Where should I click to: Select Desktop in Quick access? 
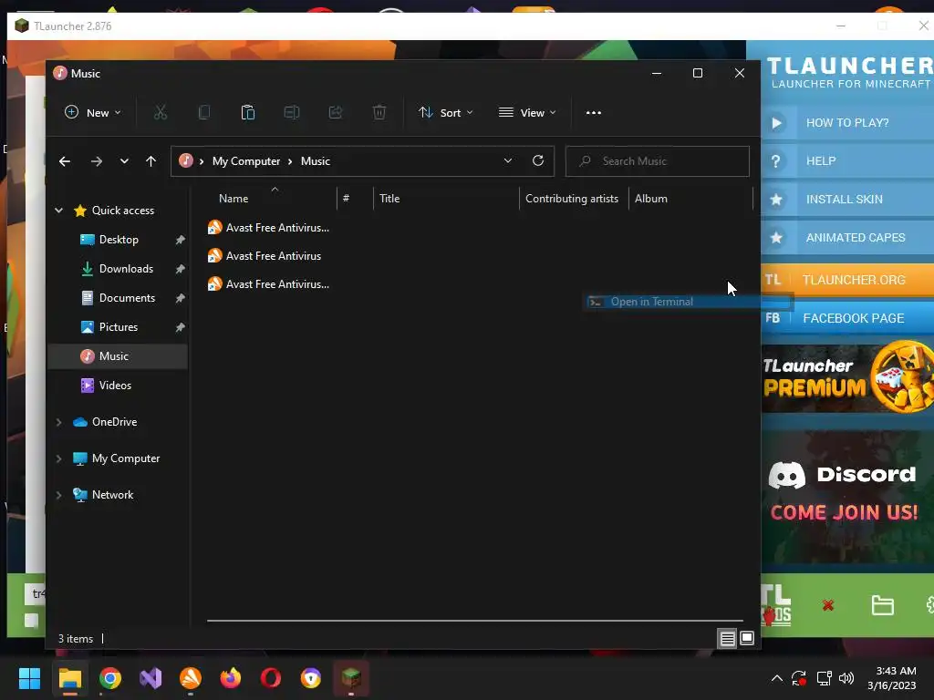click(119, 240)
